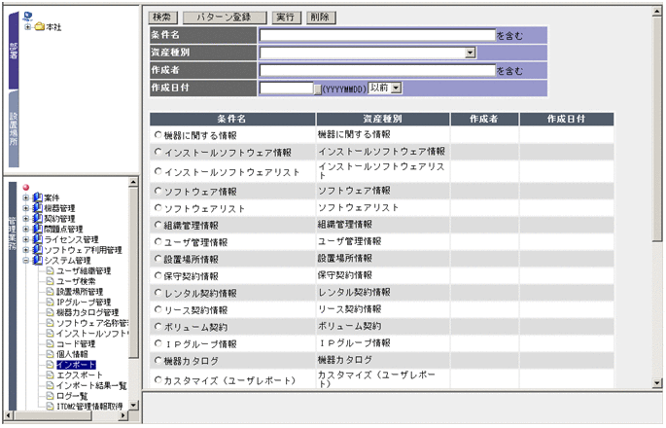Select the ソフトウェア情報 radio button
Viewport: 666px width, 428px height.
tap(158, 191)
